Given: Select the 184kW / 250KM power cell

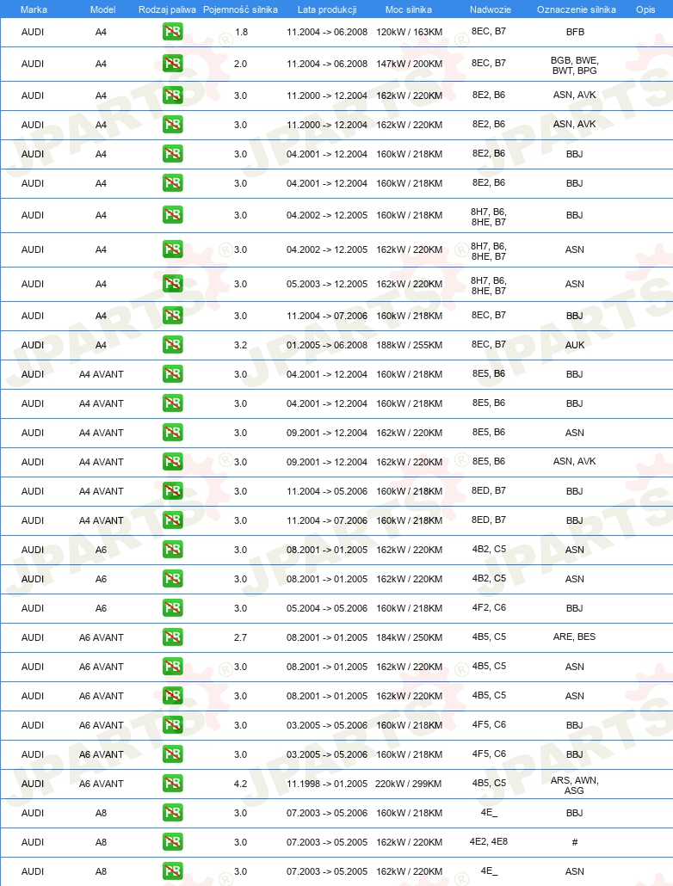Looking at the screenshot, I should click(410, 638).
